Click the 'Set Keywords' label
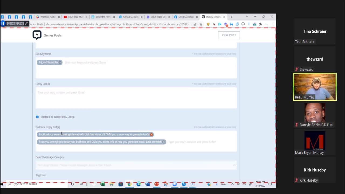Image resolution: width=345 pixels, height=194 pixels. tap(43, 54)
